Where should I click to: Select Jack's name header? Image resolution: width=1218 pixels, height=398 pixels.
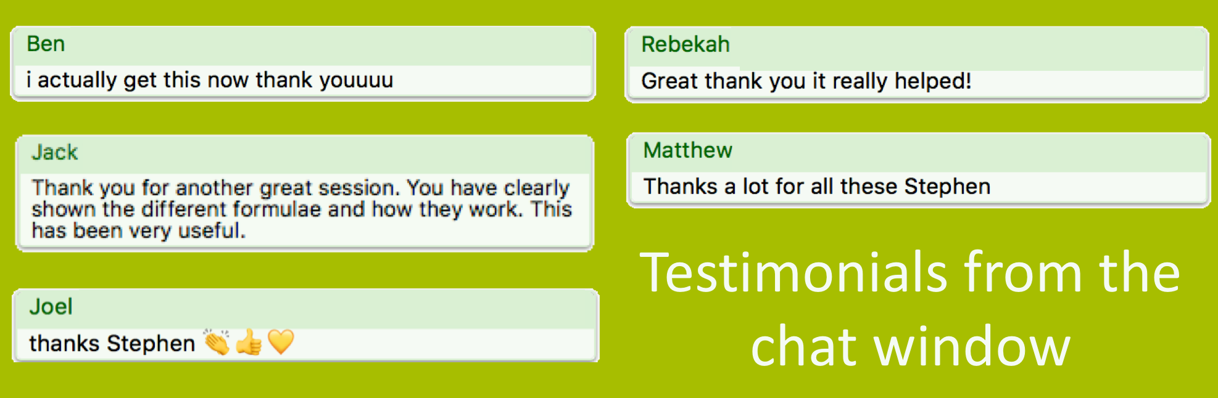[x=55, y=152]
